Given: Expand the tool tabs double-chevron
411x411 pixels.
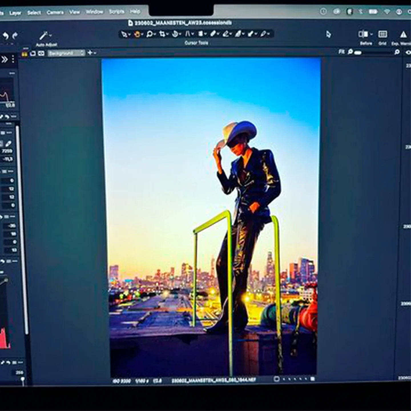Looking at the screenshot, I should point(4,59).
